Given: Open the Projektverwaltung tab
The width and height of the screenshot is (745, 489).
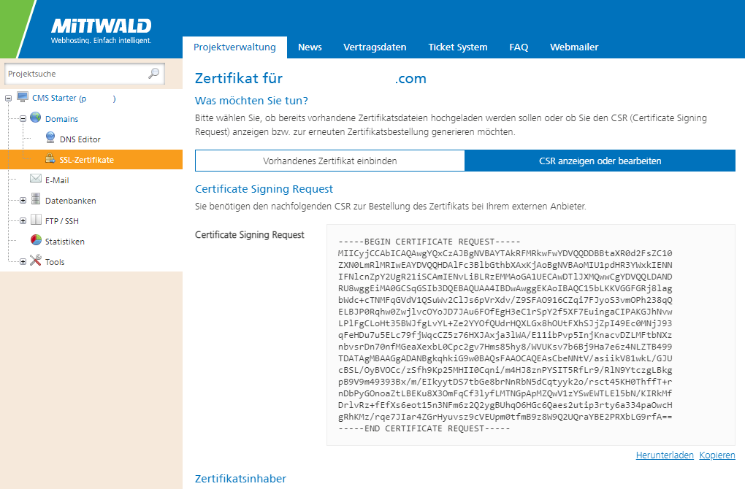Looking at the screenshot, I should 234,47.
